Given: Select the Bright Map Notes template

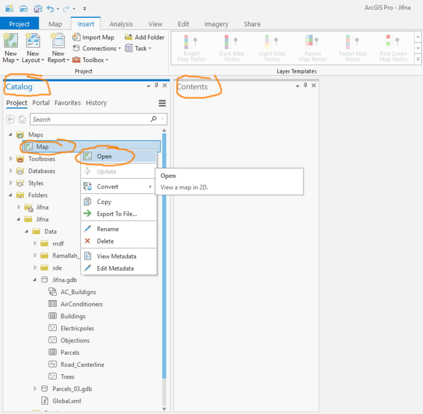Looking at the screenshot, I should [x=192, y=48].
